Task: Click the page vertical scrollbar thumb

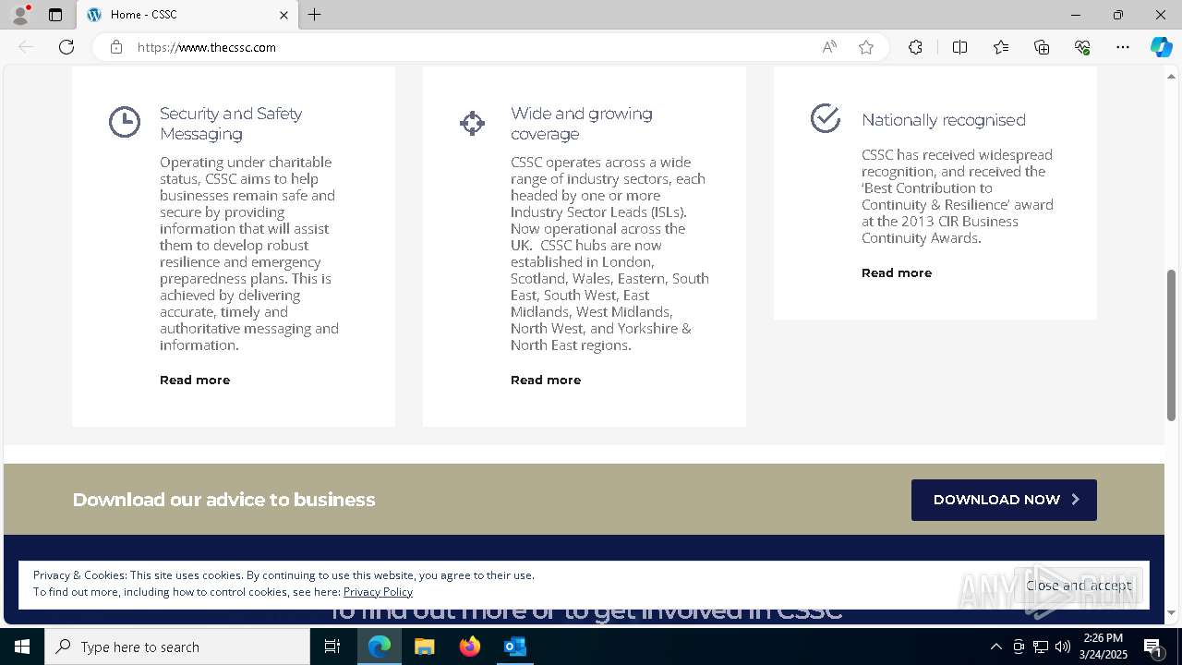Action: point(1173,345)
